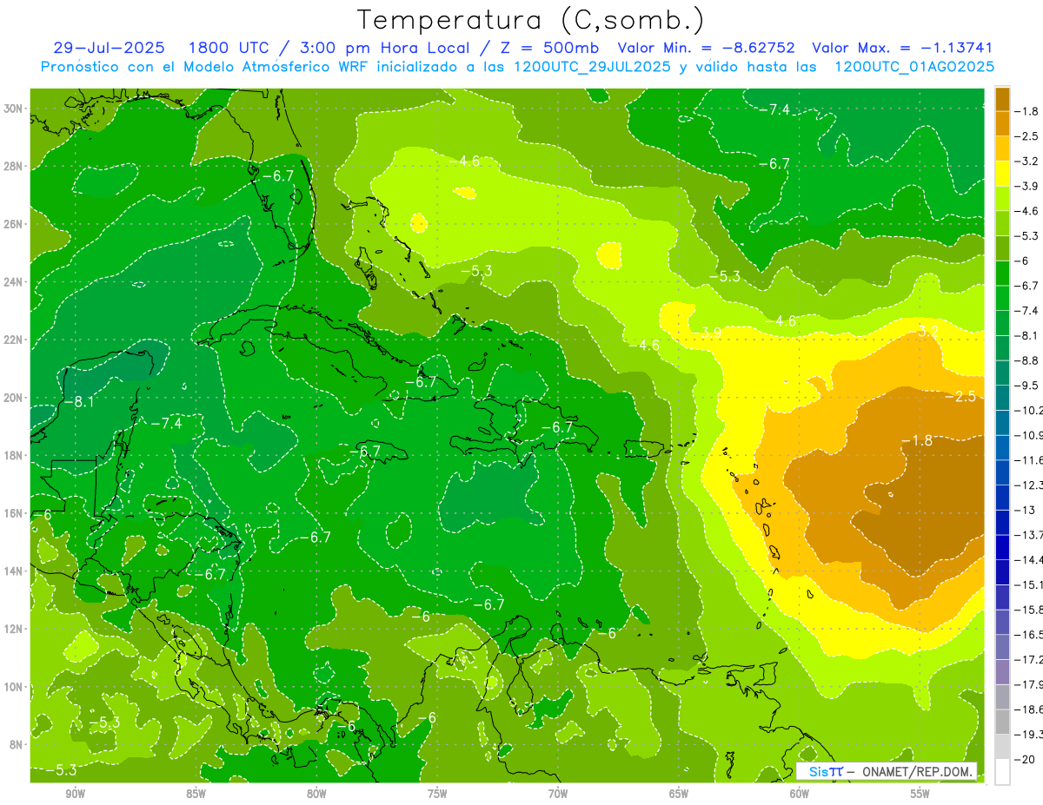The height and width of the screenshot is (805, 1043).
Task: Click the '-1.8' contour label on the map
Action: [x=917, y=440]
